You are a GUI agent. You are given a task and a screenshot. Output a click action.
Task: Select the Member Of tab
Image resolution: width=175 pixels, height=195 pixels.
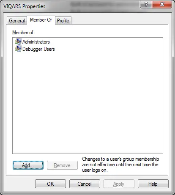[41, 20]
